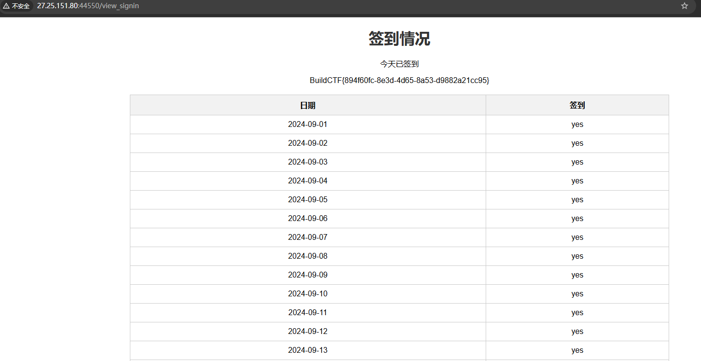Image resolution: width=701 pixels, height=361 pixels.
Task: Click the yes cell for 2024-09-10
Action: (577, 294)
